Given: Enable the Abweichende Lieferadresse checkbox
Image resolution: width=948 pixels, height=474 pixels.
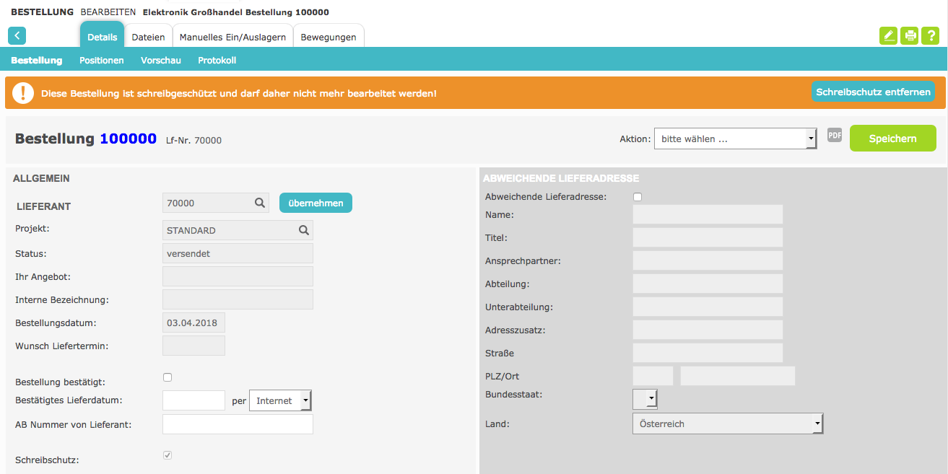Looking at the screenshot, I should pos(638,197).
